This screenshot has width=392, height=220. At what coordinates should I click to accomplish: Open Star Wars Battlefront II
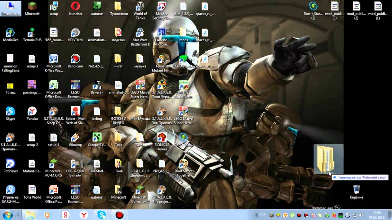click(x=140, y=37)
